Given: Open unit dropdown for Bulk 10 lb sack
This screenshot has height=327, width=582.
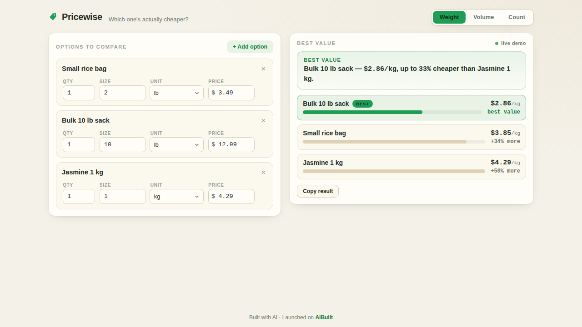Looking at the screenshot, I should click(176, 144).
